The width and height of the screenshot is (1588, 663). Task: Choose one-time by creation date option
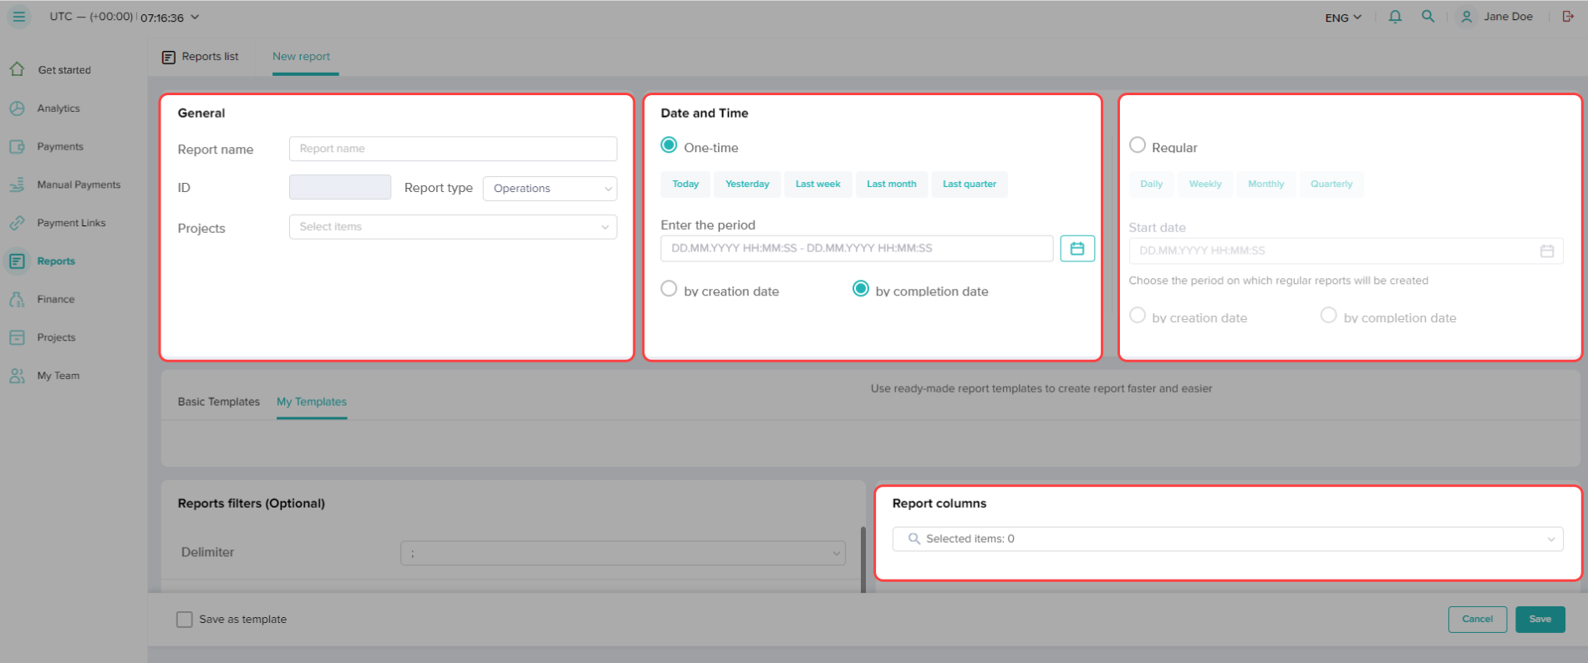coord(669,289)
